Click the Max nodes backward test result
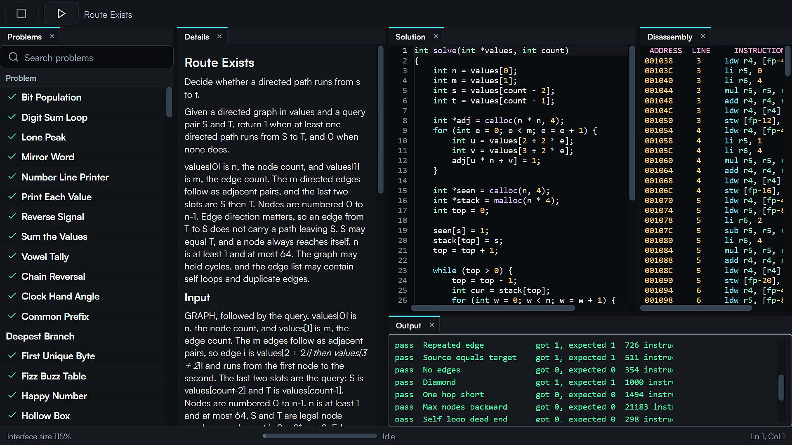The image size is (792, 445). [534, 407]
